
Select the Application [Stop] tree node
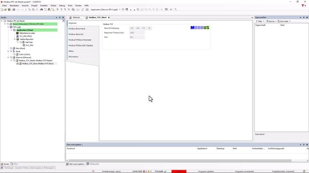click(25, 30)
